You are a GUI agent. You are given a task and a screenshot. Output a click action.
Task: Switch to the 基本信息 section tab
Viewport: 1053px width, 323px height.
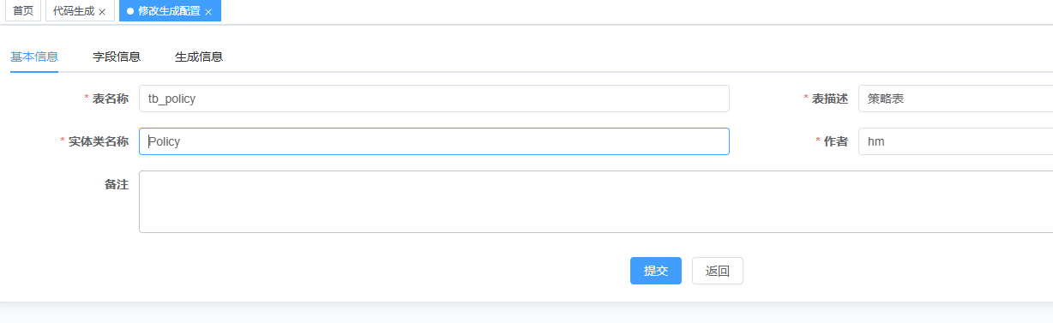point(34,57)
